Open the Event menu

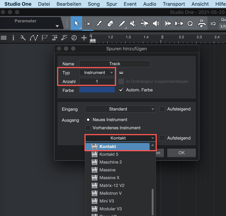(130, 4)
